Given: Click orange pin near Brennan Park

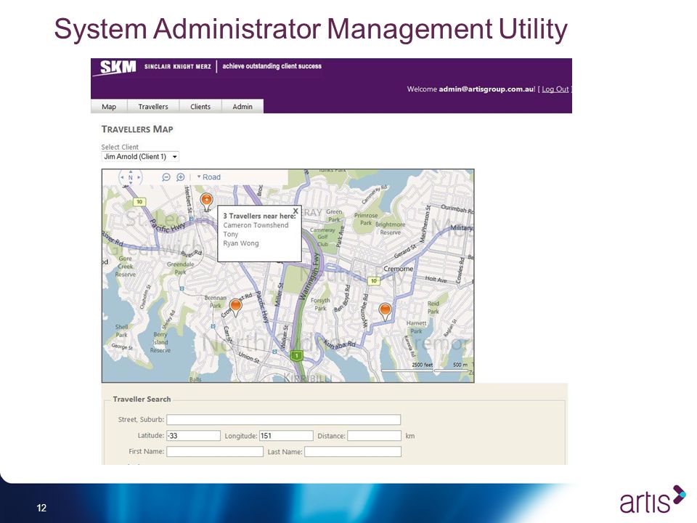Looking at the screenshot, I should [x=235, y=307].
